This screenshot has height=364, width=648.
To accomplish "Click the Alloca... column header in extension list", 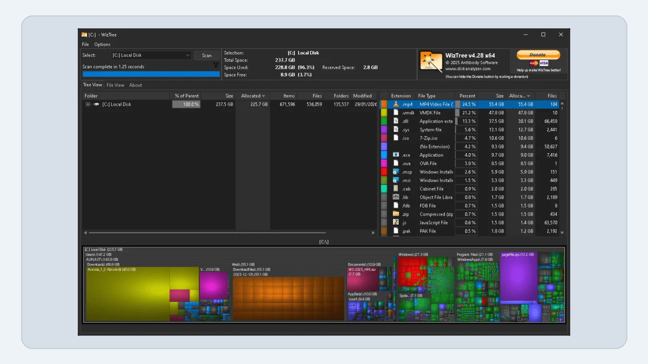I will click(x=520, y=96).
